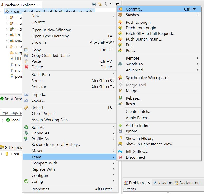Viewport: 204px width, 194px height.
Task: Switch to the Javadoc tab
Action: [x=163, y=183]
